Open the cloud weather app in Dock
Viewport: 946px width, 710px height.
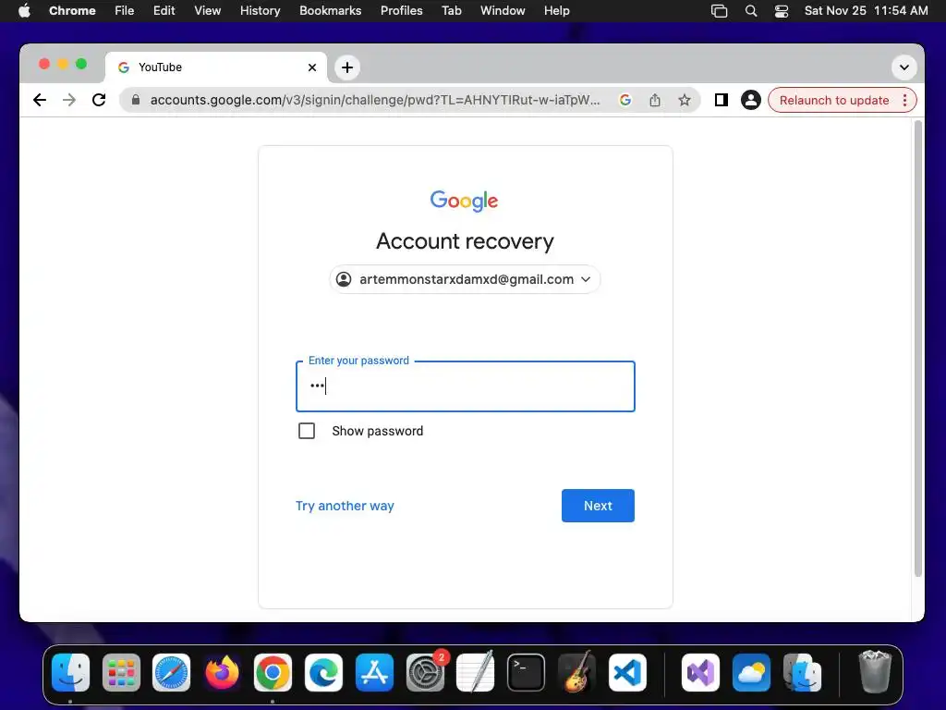tap(751, 673)
